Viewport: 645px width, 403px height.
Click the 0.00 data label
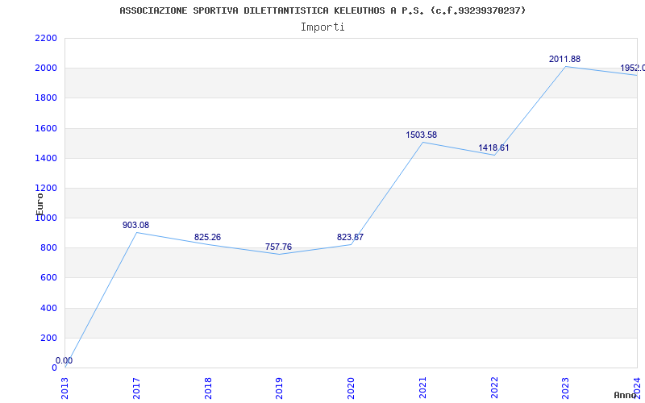[64, 360]
